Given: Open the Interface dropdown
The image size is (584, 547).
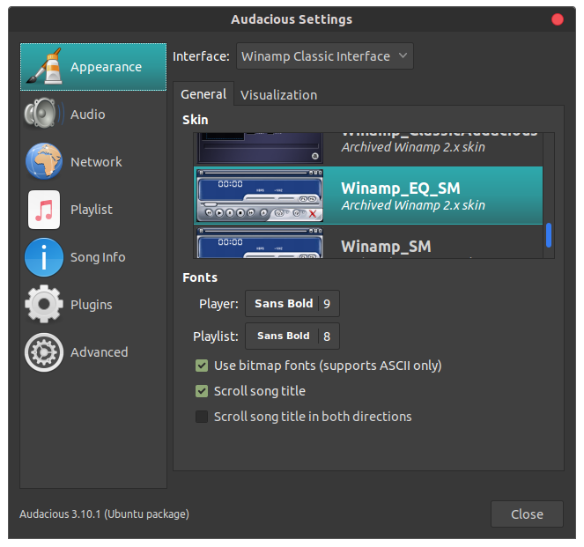Looking at the screenshot, I should pos(324,56).
